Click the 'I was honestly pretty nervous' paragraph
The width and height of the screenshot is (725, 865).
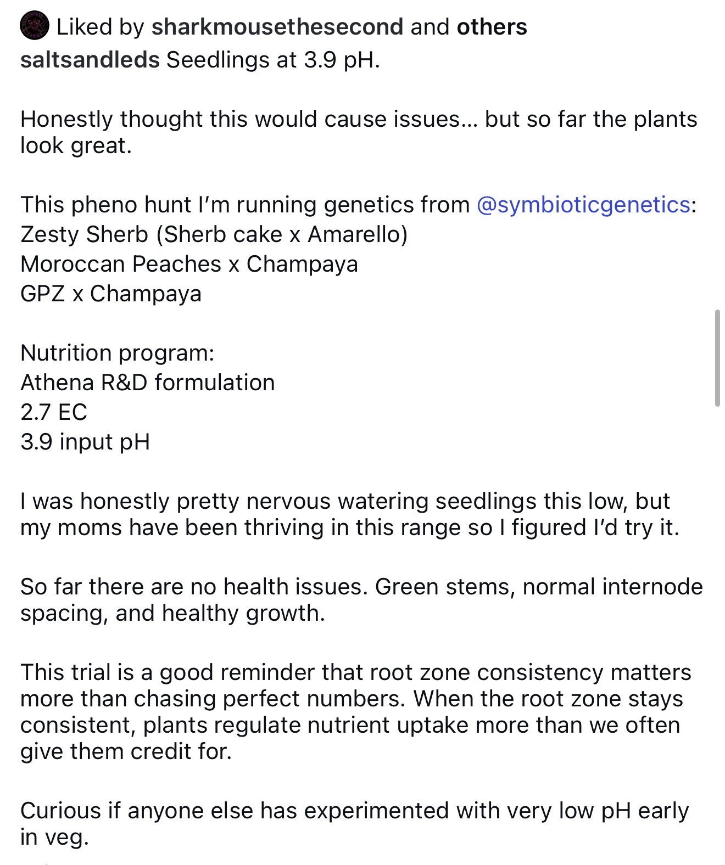(x=349, y=514)
